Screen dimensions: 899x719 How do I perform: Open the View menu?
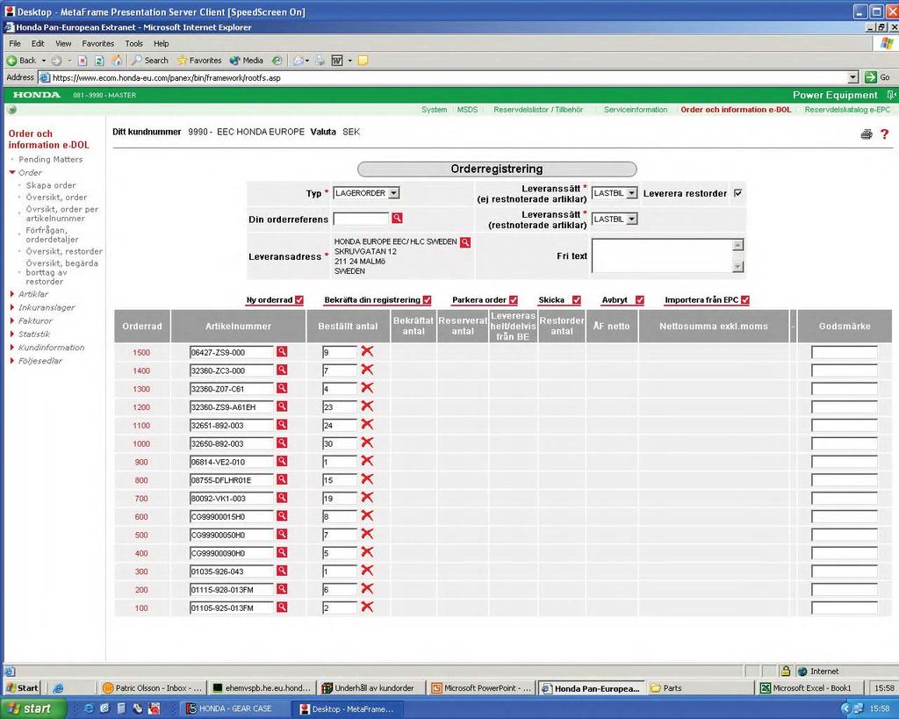click(x=63, y=44)
